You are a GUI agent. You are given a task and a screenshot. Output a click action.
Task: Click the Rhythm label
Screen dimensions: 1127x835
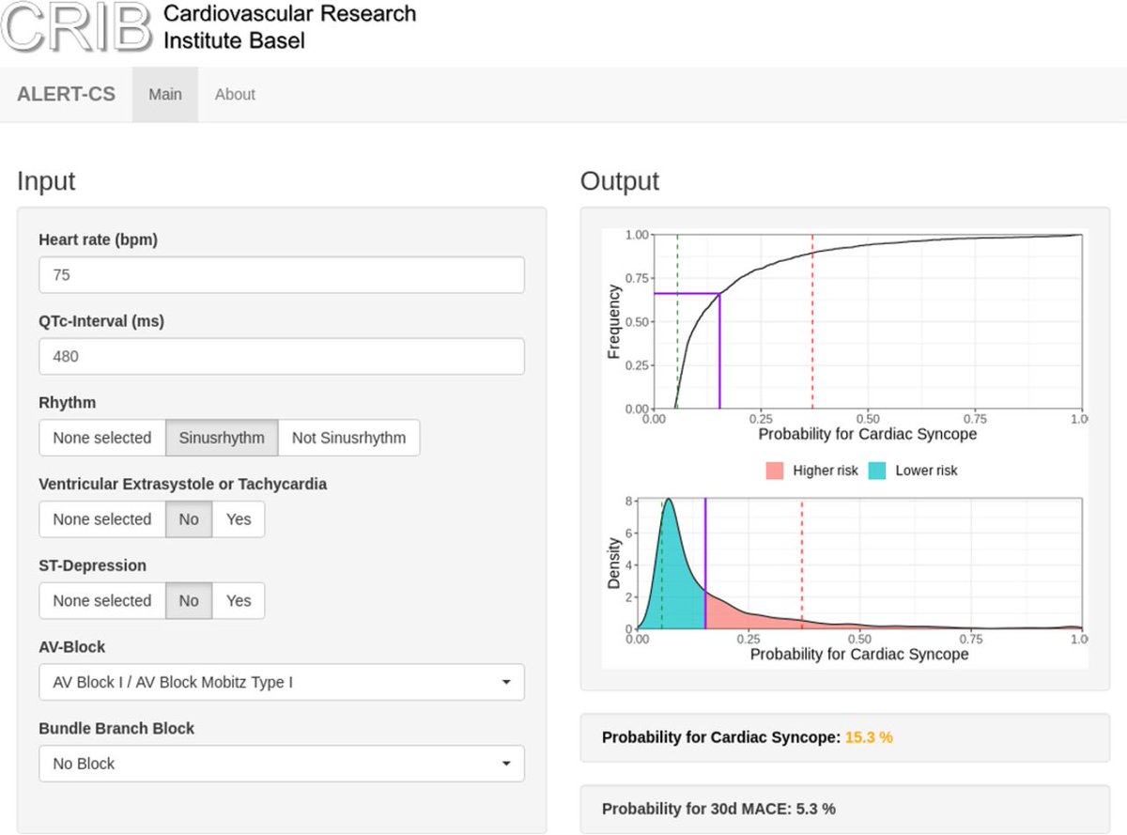[x=68, y=403]
